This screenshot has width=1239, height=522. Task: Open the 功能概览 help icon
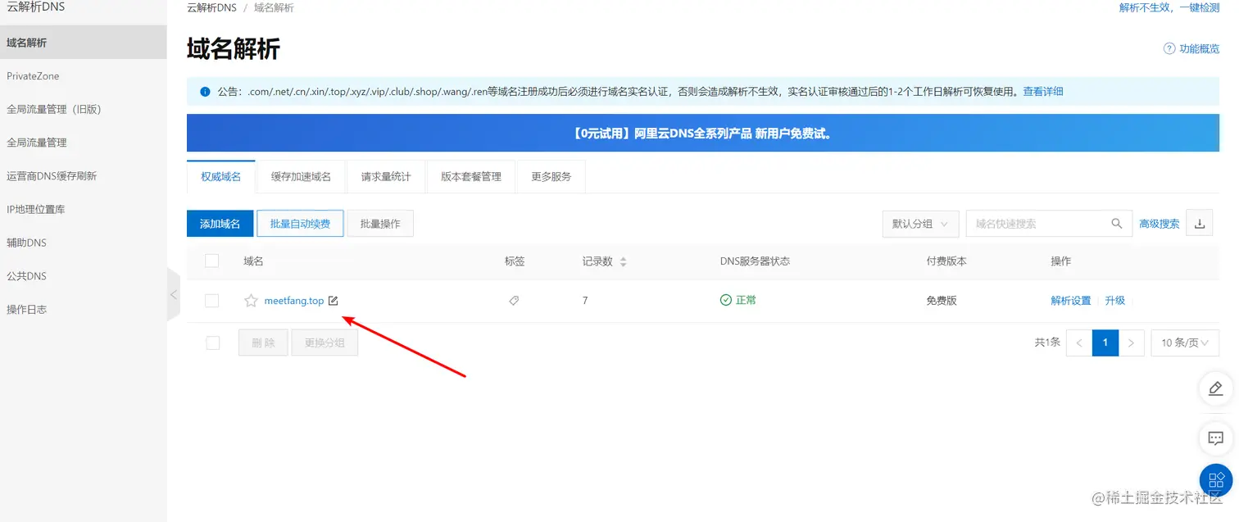pos(1169,49)
